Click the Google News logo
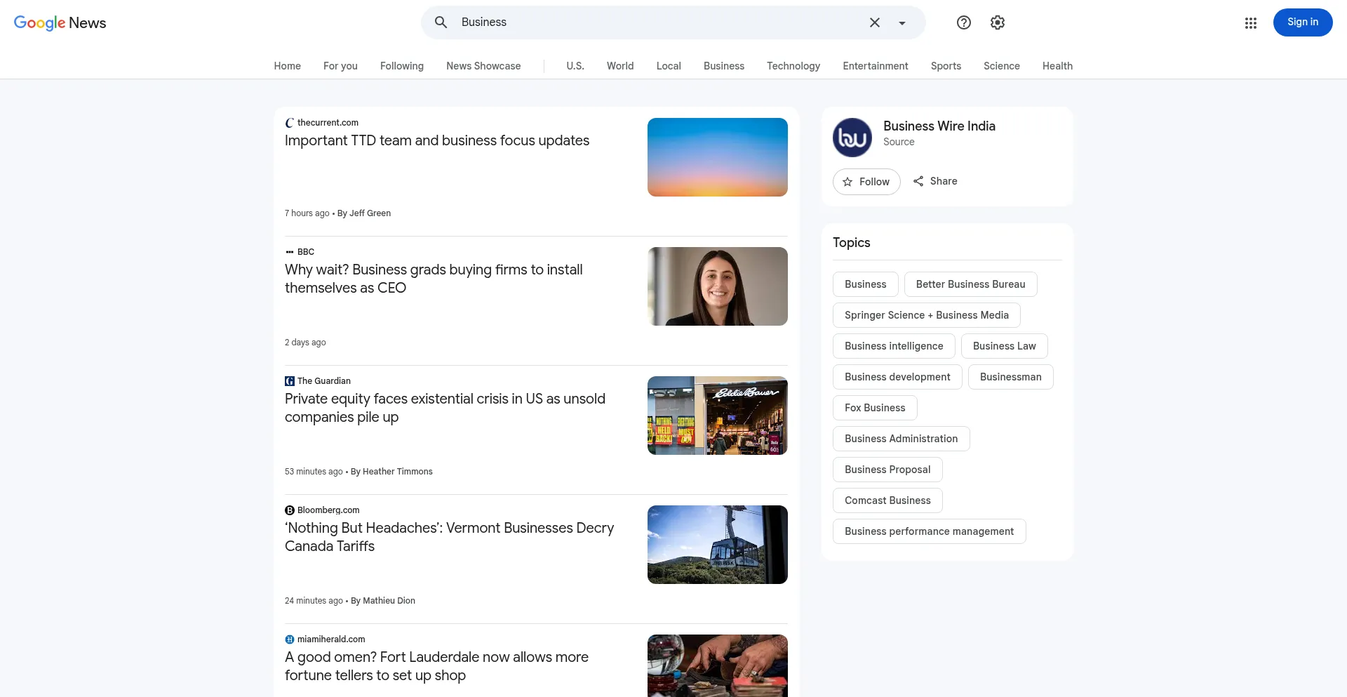Image resolution: width=1347 pixels, height=697 pixels. (60, 22)
